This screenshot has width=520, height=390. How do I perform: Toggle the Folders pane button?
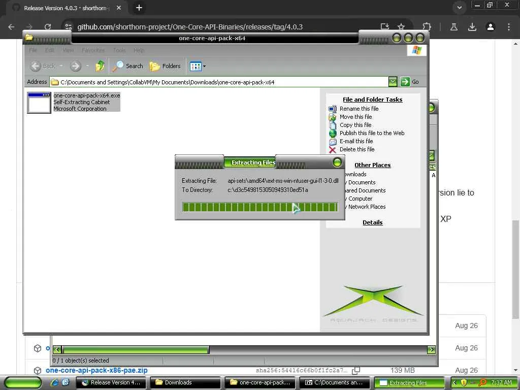pos(165,66)
